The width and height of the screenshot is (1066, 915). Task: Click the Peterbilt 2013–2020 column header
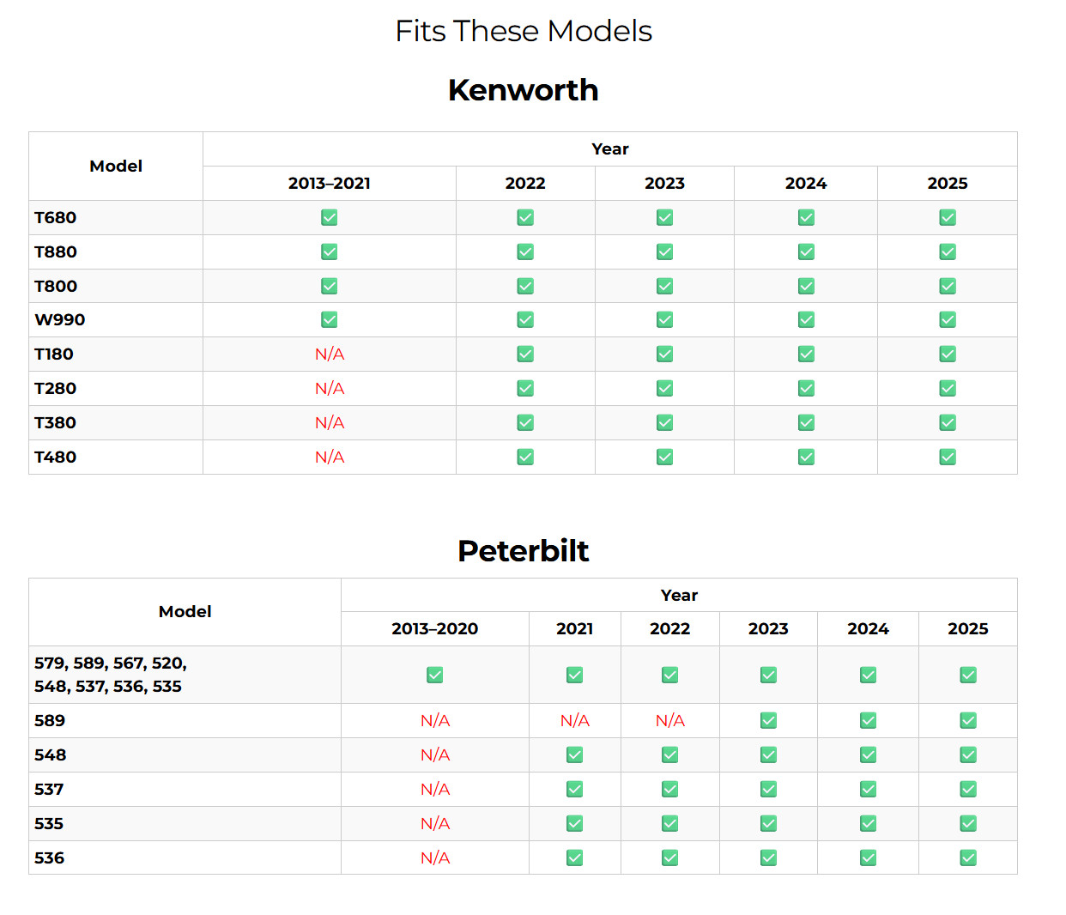(435, 628)
